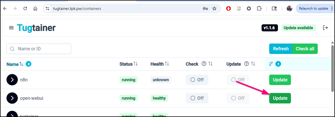Image resolution: width=335 pixels, height=117 pixels.
Task: Click the Update column help icon
Action: point(246,64)
